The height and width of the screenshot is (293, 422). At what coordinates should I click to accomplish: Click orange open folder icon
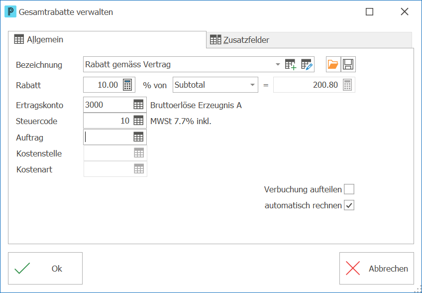click(x=333, y=64)
